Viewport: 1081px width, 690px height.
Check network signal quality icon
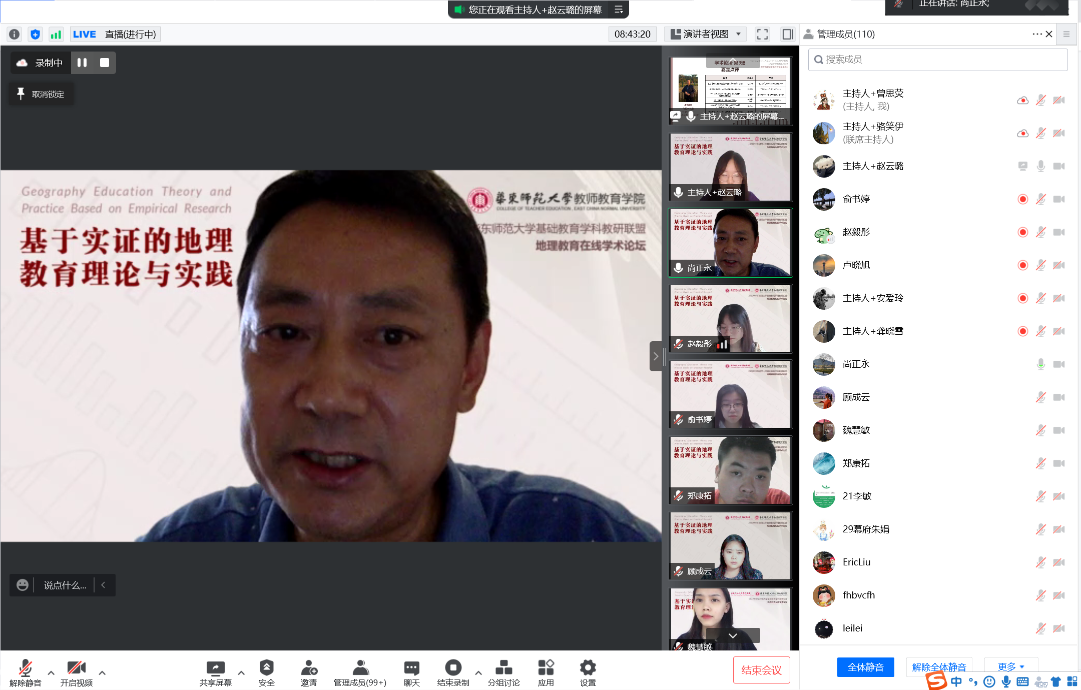(x=56, y=34)
